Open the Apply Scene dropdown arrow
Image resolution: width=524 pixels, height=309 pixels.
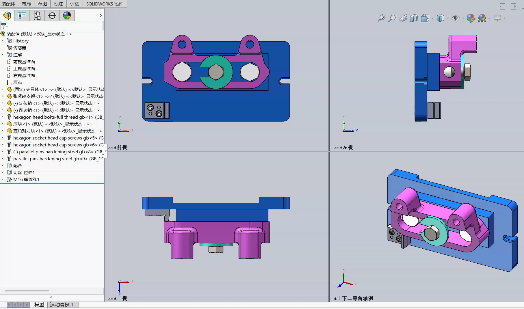(489, 18)
